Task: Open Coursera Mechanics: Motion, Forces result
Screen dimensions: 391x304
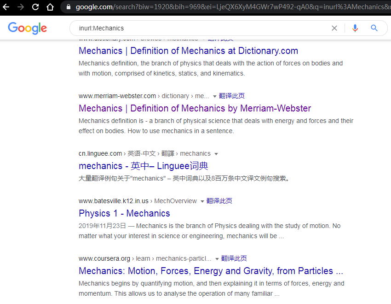Action: (x=211, y=271)
